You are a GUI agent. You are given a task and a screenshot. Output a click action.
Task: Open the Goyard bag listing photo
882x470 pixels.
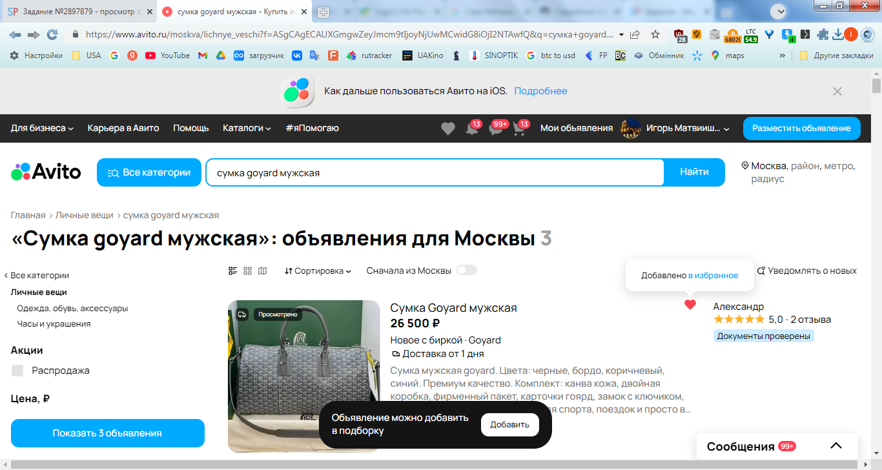coord(304,376)
